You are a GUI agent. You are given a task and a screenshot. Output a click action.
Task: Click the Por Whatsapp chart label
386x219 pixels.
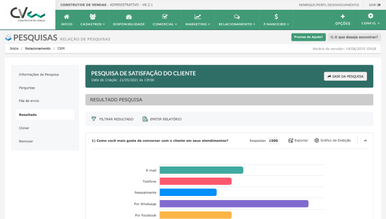tap(145, 204)
